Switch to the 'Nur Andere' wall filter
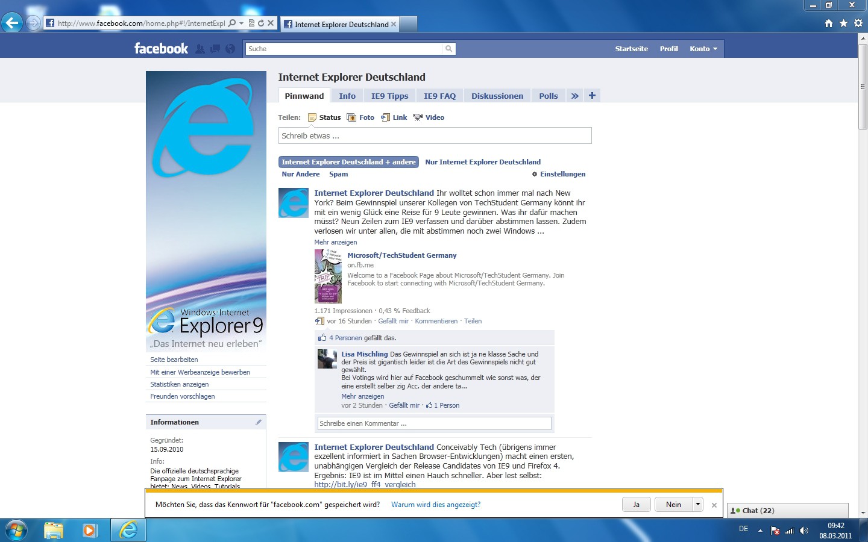Viewport: 868px width, 542px height. coord(300,174)
